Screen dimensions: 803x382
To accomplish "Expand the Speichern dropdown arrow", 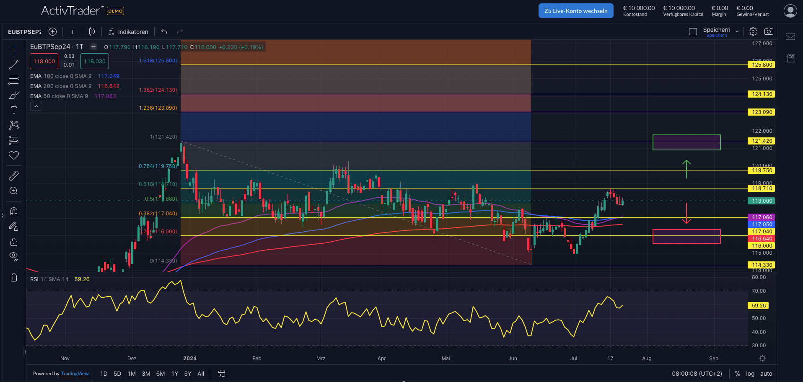I will pos(737,31).
